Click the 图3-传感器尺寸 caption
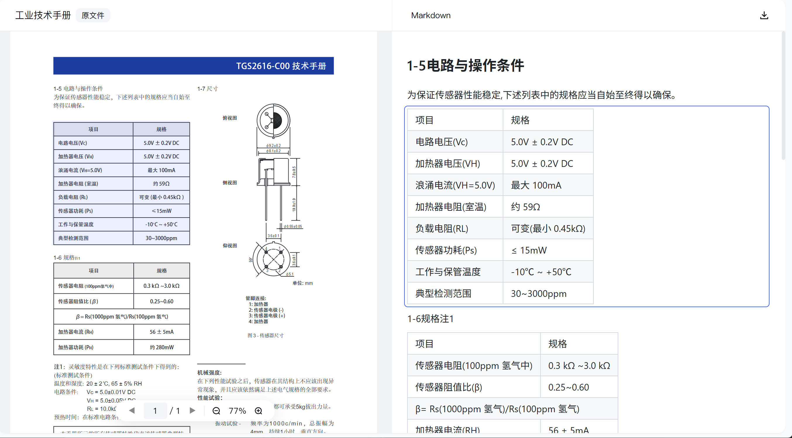Screen dimensions: 792x438 click(x=265, y=336)
